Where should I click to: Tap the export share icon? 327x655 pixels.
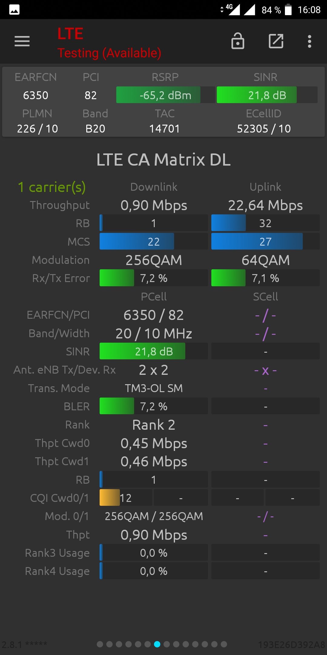pos(276,41)
